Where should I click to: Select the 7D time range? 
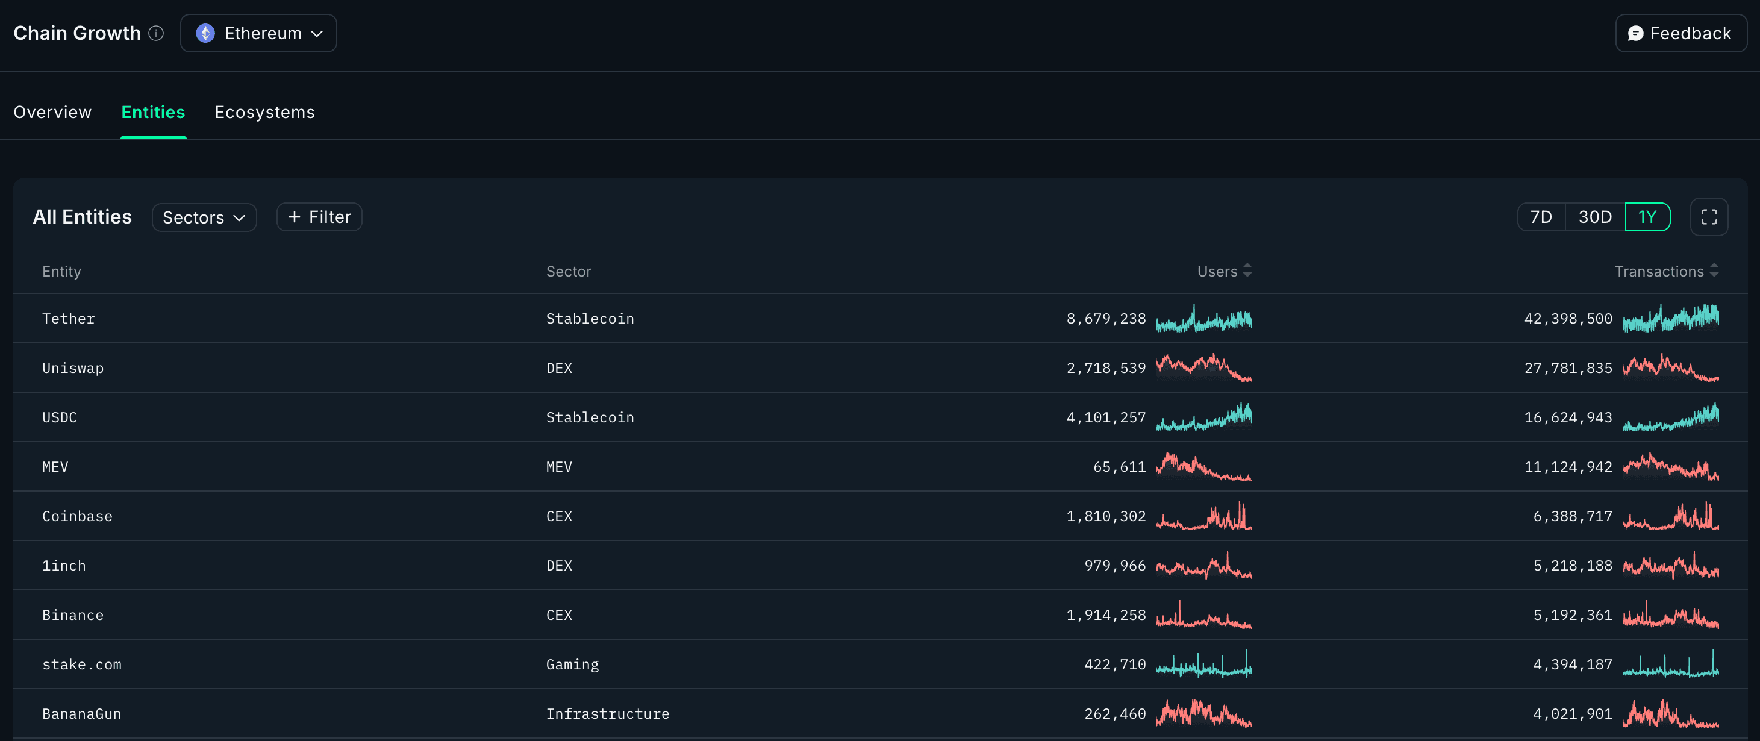[x=1541, y=217]
